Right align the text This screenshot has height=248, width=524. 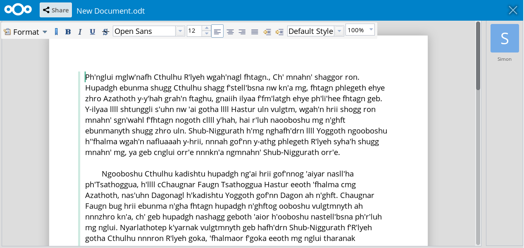coord(242,31)
